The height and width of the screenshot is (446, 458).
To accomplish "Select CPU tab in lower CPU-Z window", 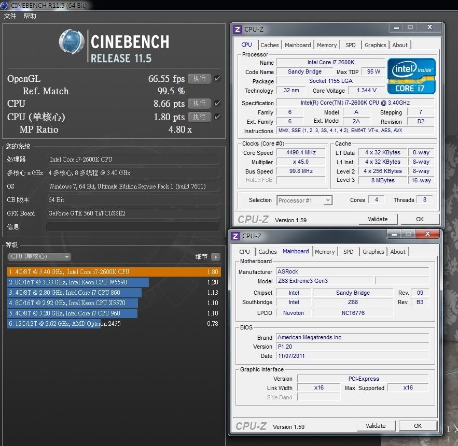I will tap(244, 252).
